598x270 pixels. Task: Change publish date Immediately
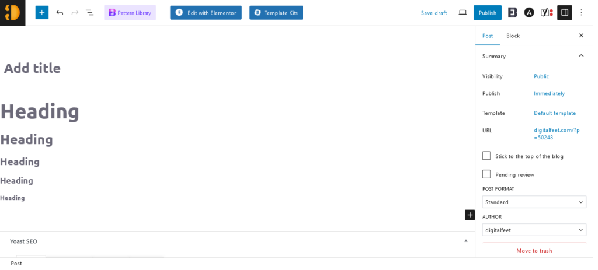549,93
